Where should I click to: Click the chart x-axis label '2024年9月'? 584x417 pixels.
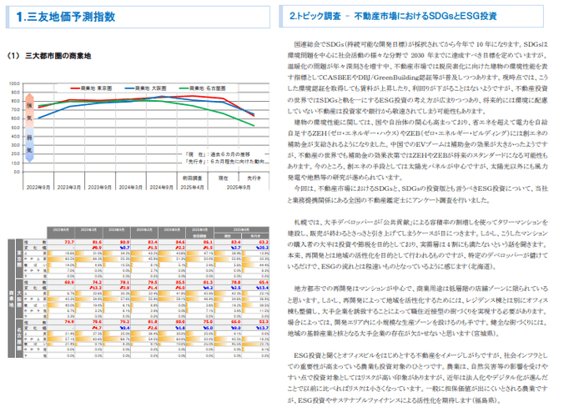161,188
